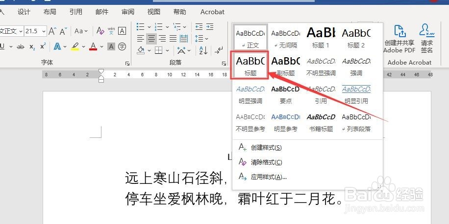Open the line spacing dropdown arrow
Screen dimensions: 449x224
(207, 38)
